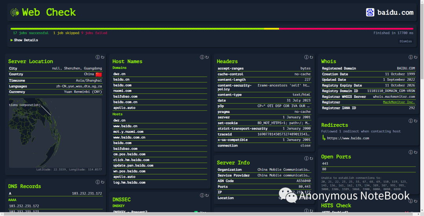Select click.hm.baidu.com host row
The height and width of the screenshot is (216, 424).
[160, 160]
